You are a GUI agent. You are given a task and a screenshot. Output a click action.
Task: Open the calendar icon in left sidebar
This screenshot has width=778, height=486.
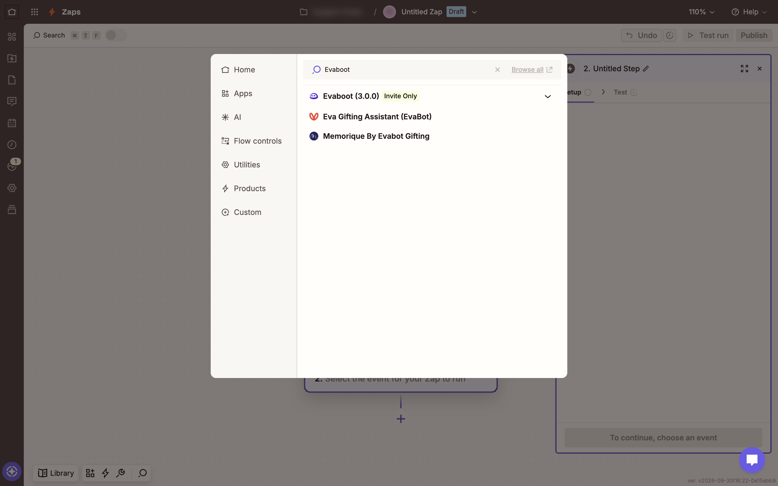[12, 123]
